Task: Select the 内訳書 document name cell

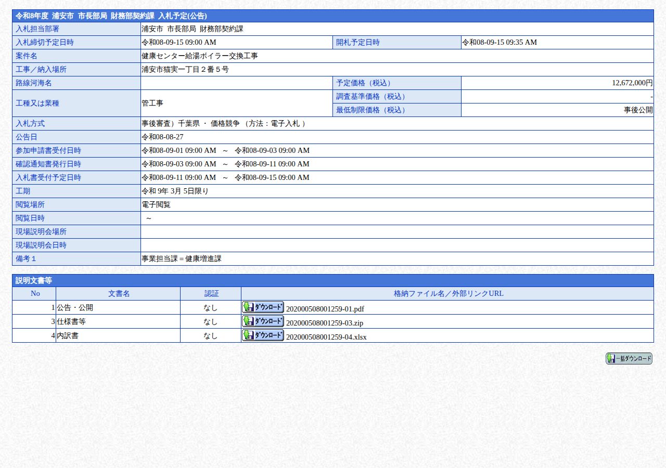Action: pos(118,335)
